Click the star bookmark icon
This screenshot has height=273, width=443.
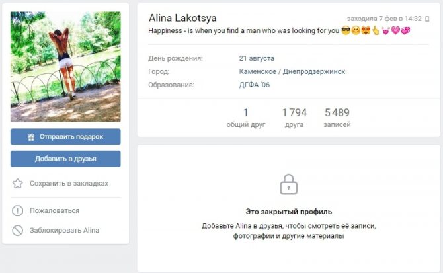[17, 184]
